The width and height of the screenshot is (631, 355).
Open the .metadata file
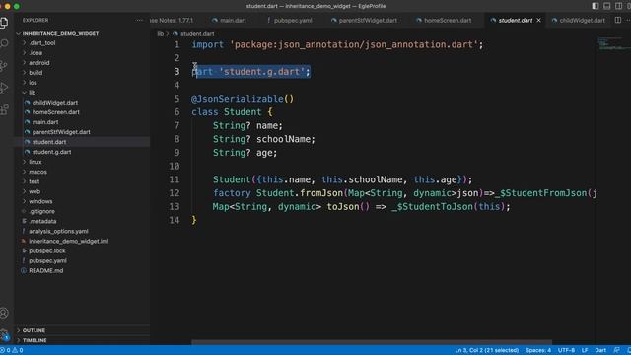point(42,221)
